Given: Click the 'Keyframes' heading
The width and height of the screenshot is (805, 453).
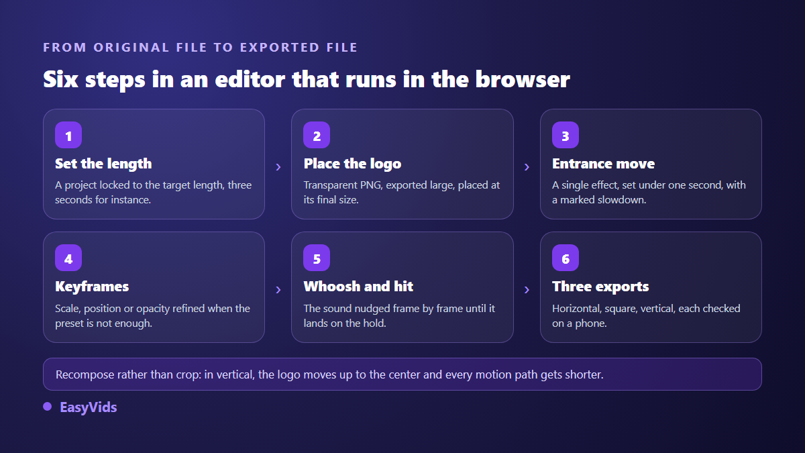Looking at the screenshot, I should (92, 287).
